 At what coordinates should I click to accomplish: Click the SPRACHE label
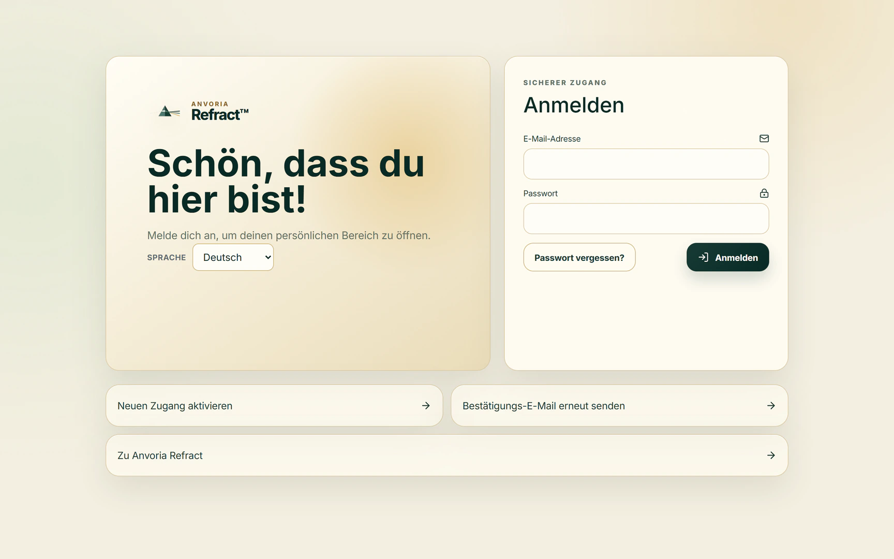pos(167,258)
